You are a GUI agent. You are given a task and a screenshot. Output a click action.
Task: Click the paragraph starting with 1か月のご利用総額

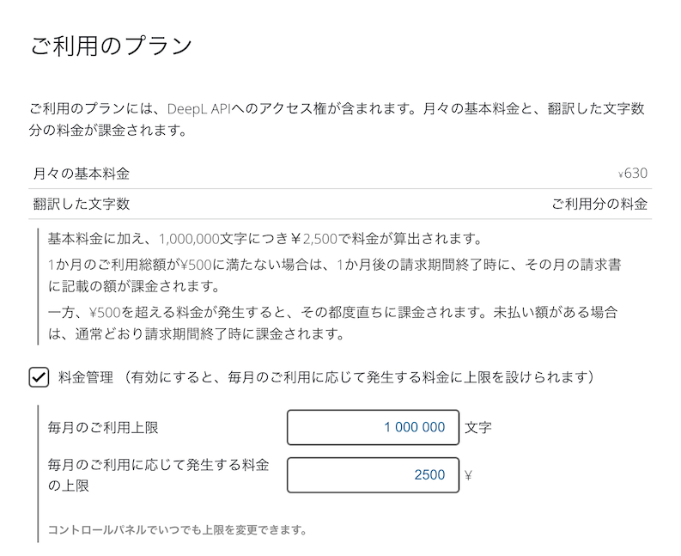point(333,275)
